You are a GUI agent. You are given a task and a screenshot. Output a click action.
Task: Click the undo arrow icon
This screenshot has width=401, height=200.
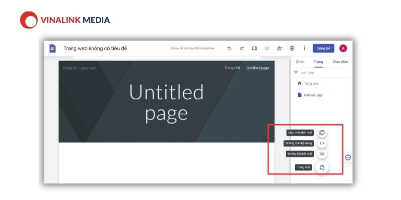(230, 48)
